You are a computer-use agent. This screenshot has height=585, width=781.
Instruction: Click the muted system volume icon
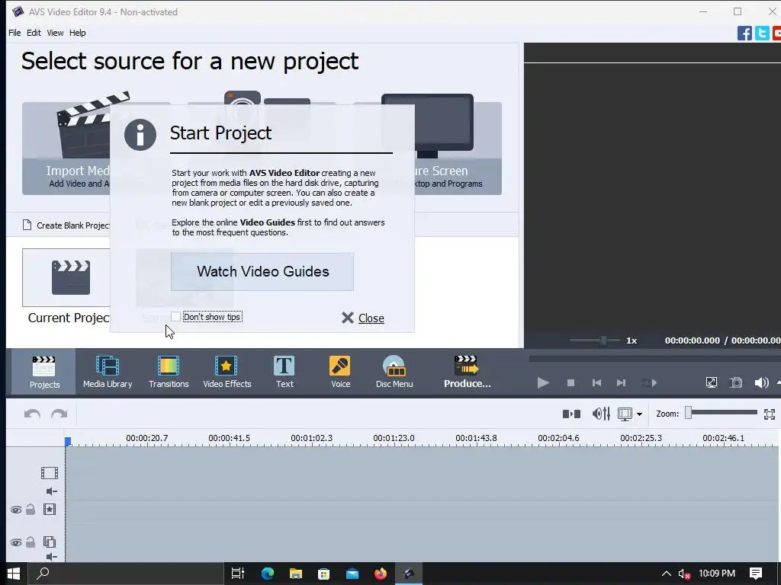tap(684, 574)
